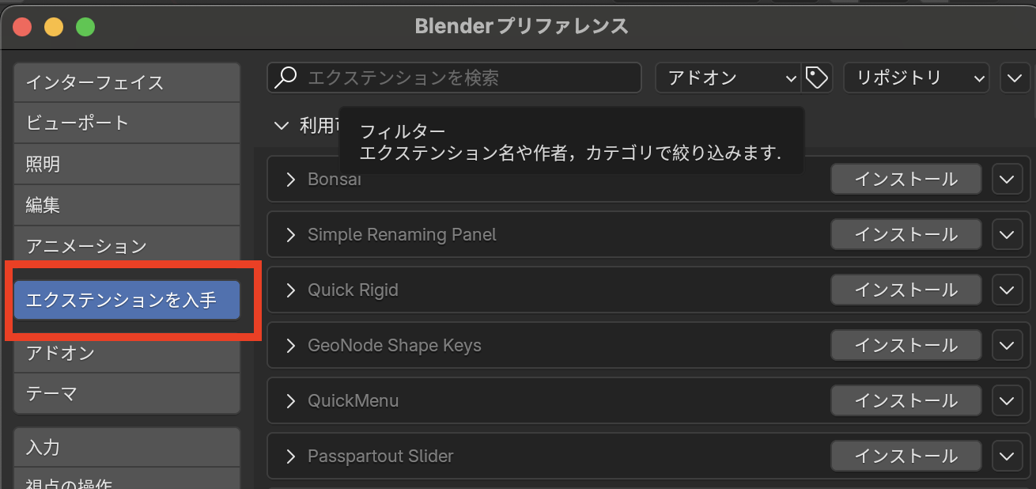Switch to the テーマ preferences section
Viewport: 1036px width, 489px height.
tap(127, 394)
